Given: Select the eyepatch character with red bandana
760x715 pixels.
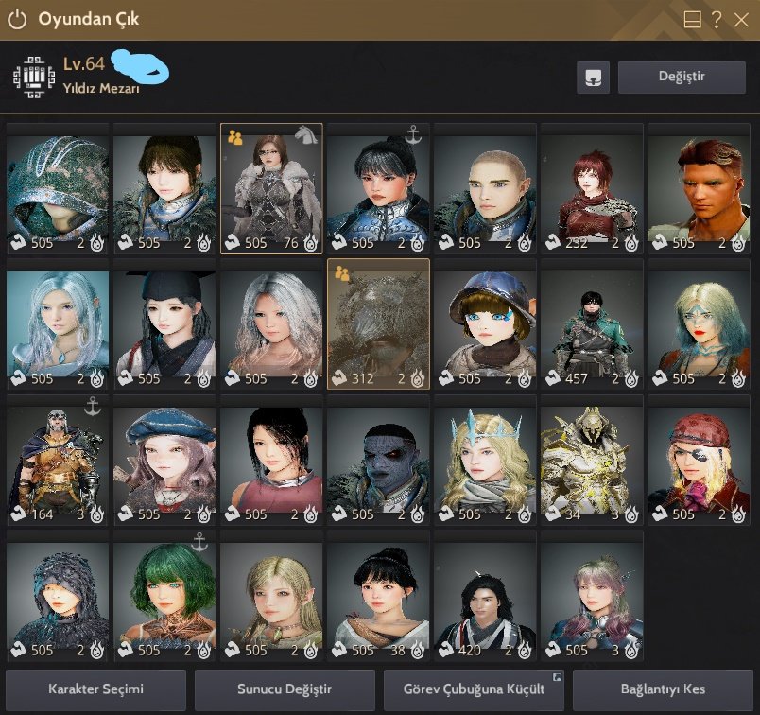Looking at the screenshot, I should click(699, 460).
